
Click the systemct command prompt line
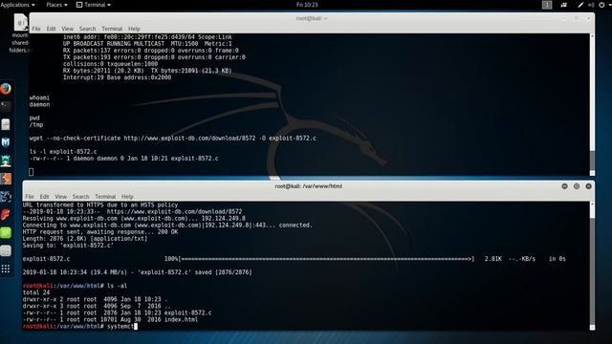pyautogui.click(x=80, y=326)
